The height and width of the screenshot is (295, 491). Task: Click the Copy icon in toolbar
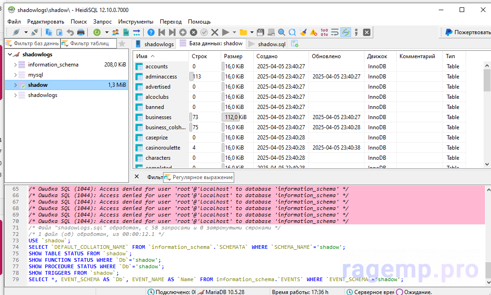(x=49, y=32)
